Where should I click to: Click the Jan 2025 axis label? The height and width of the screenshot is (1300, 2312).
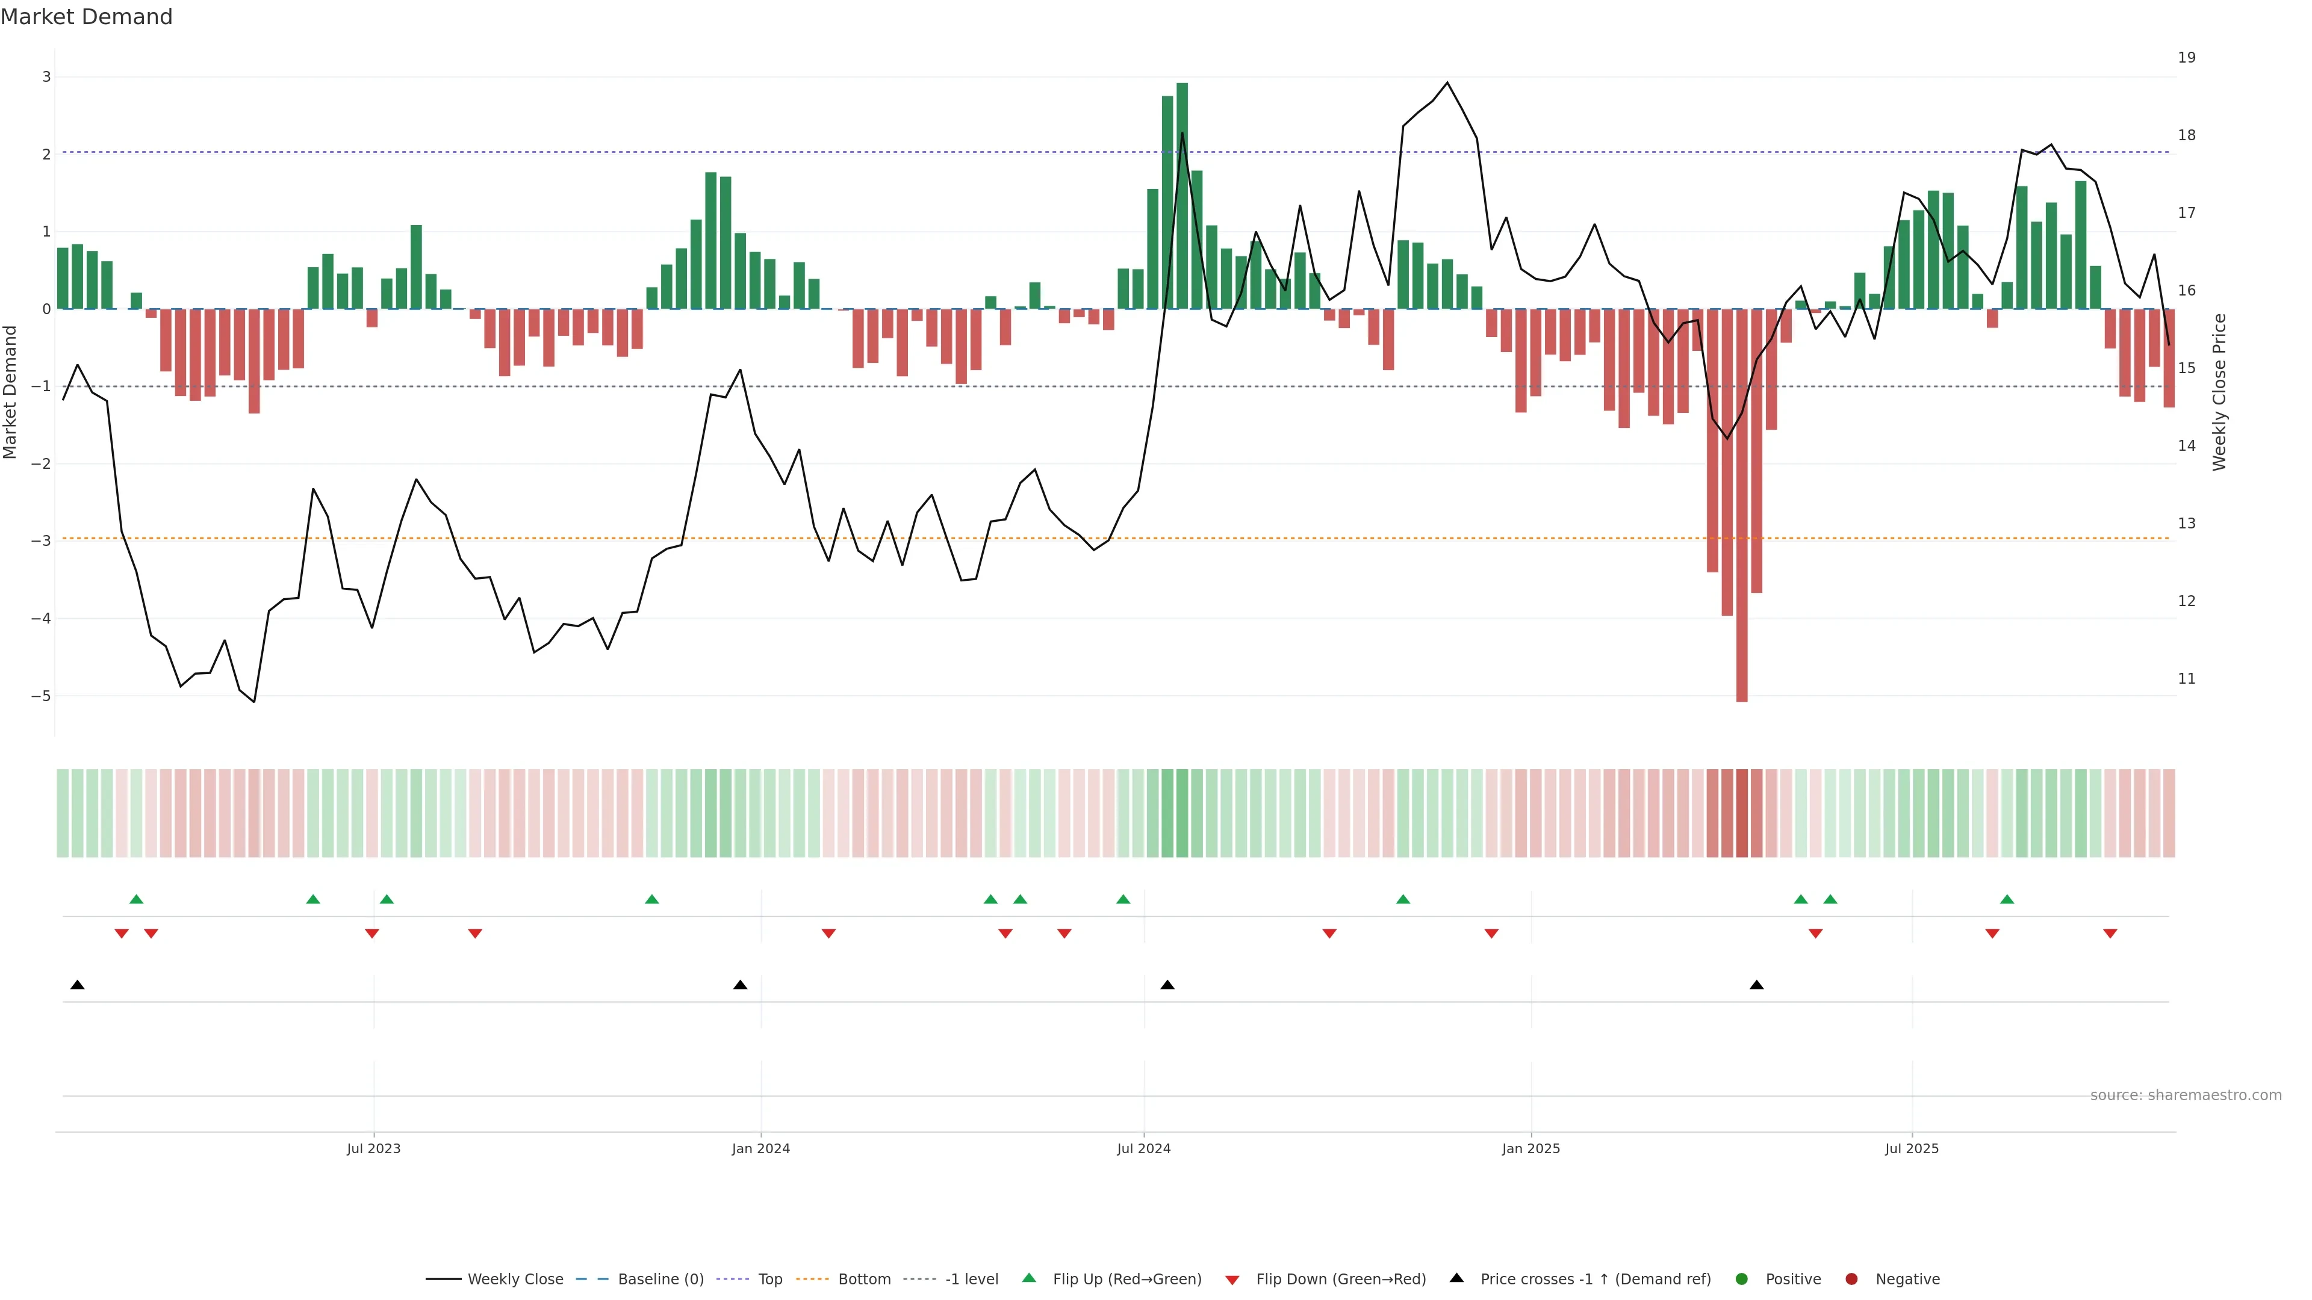click(1531, 1150)
